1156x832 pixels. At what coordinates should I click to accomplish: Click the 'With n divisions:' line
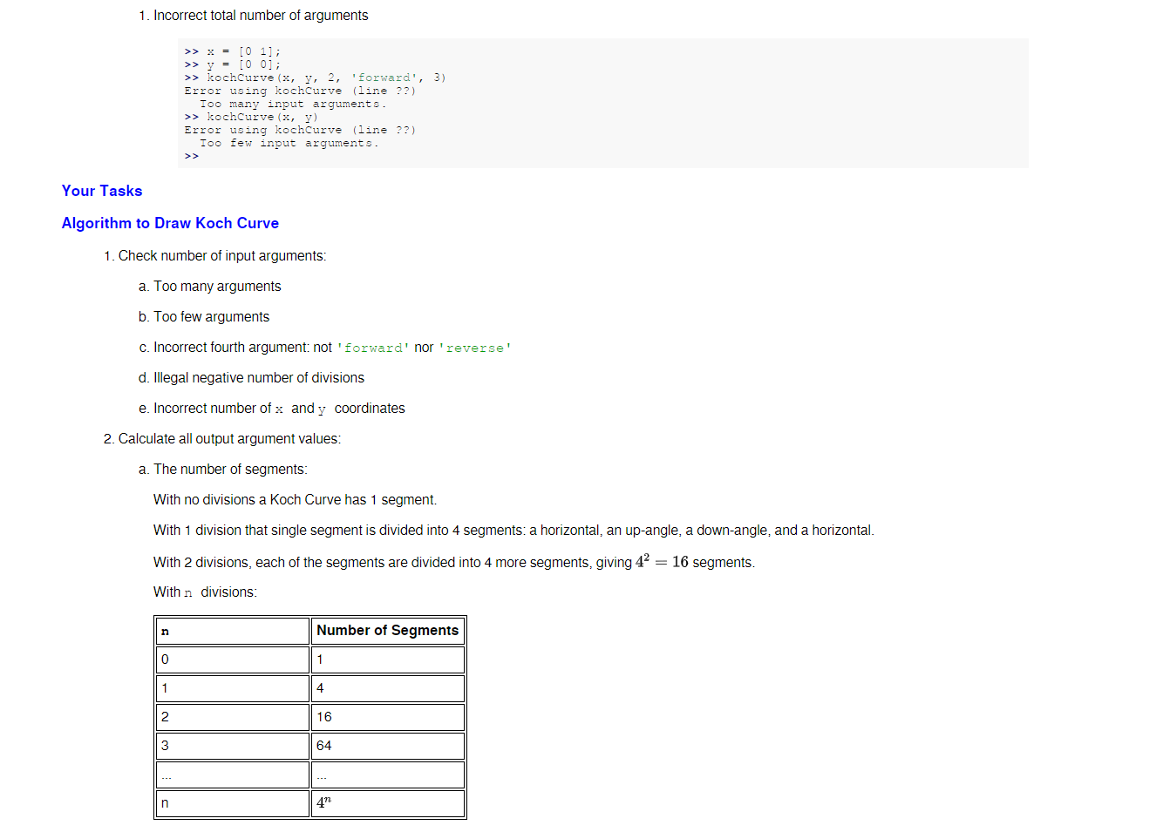[205, 592]
